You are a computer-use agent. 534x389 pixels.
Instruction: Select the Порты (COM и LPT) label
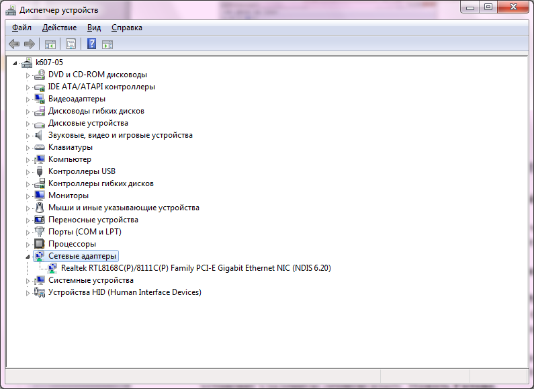coord(85,232)
